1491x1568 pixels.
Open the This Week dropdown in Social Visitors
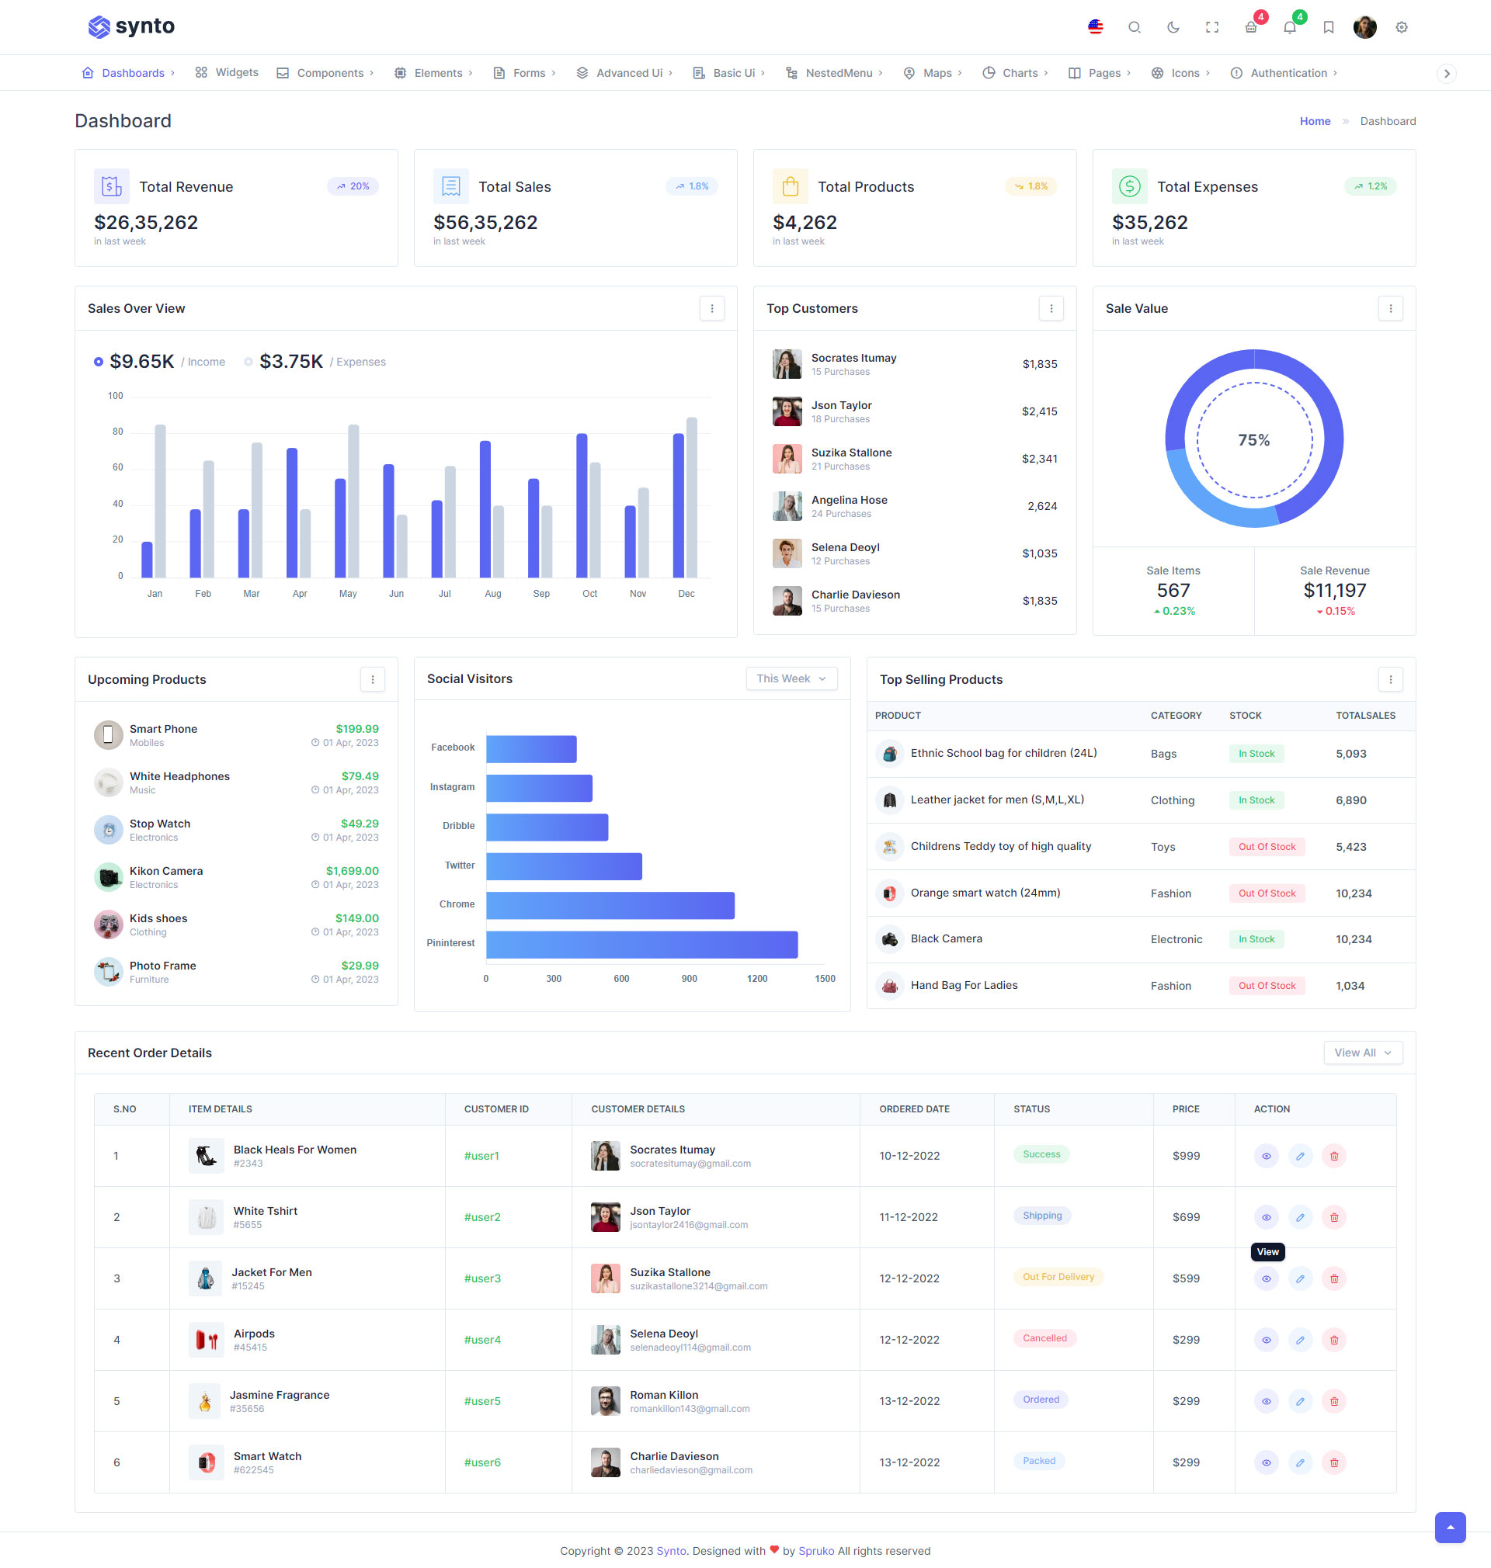tap(791, 678)
